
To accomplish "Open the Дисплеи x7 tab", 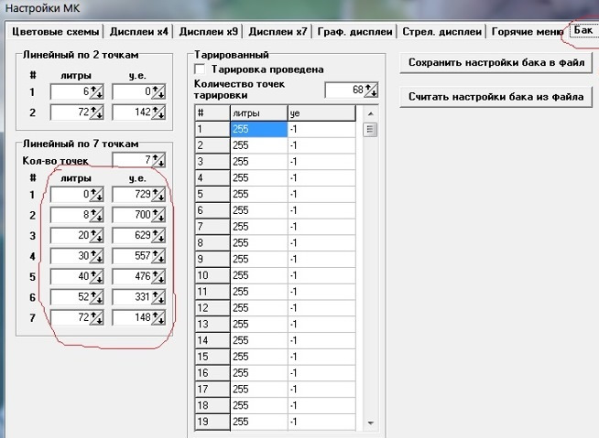I will point(278,31).
